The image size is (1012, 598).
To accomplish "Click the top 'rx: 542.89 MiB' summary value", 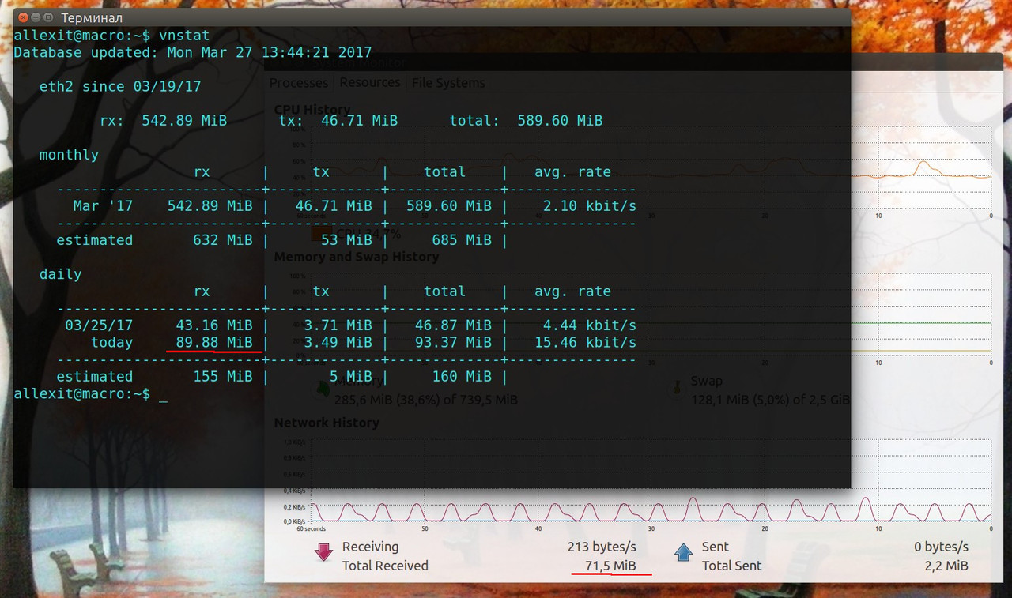I will coord(164,121).
